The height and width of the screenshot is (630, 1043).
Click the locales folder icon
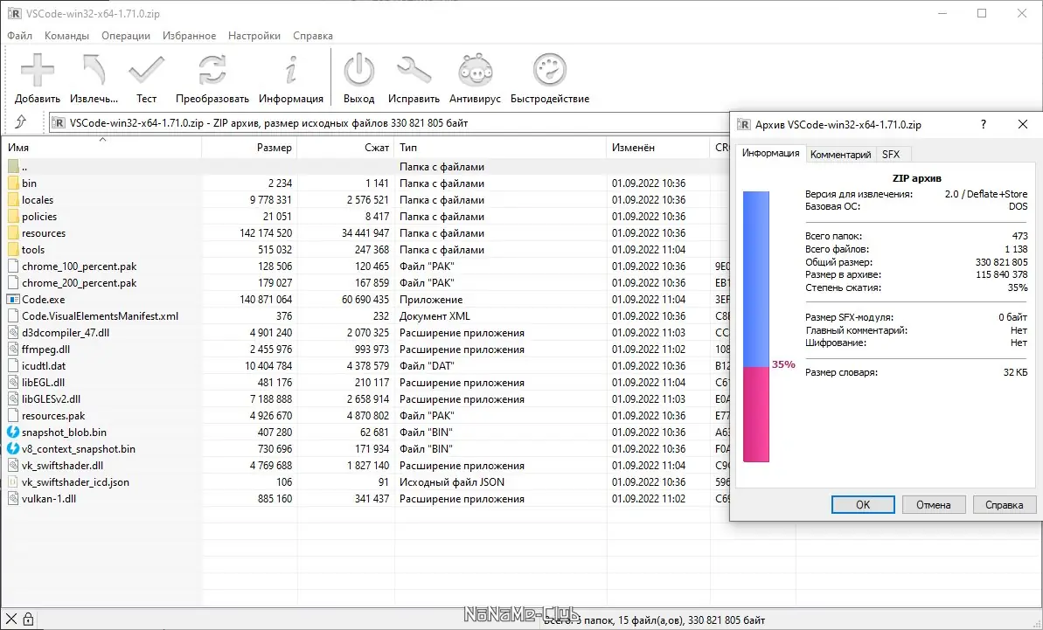(13, 199)
